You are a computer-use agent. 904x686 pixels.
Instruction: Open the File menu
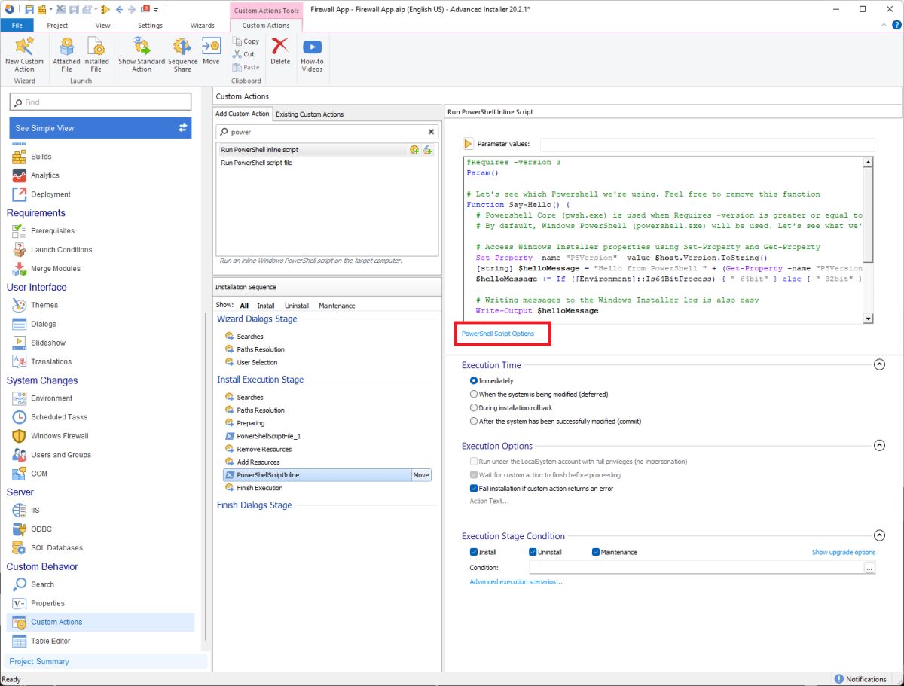point(17,25)
